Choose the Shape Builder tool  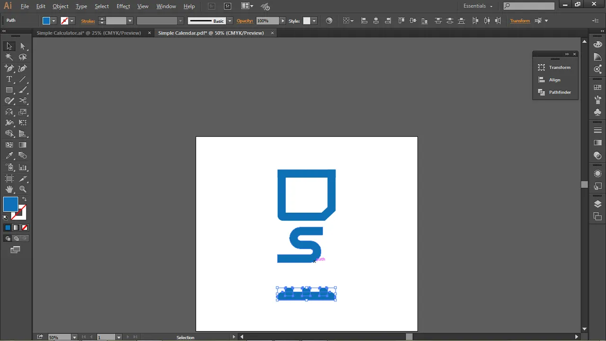[x=9, y=134]
